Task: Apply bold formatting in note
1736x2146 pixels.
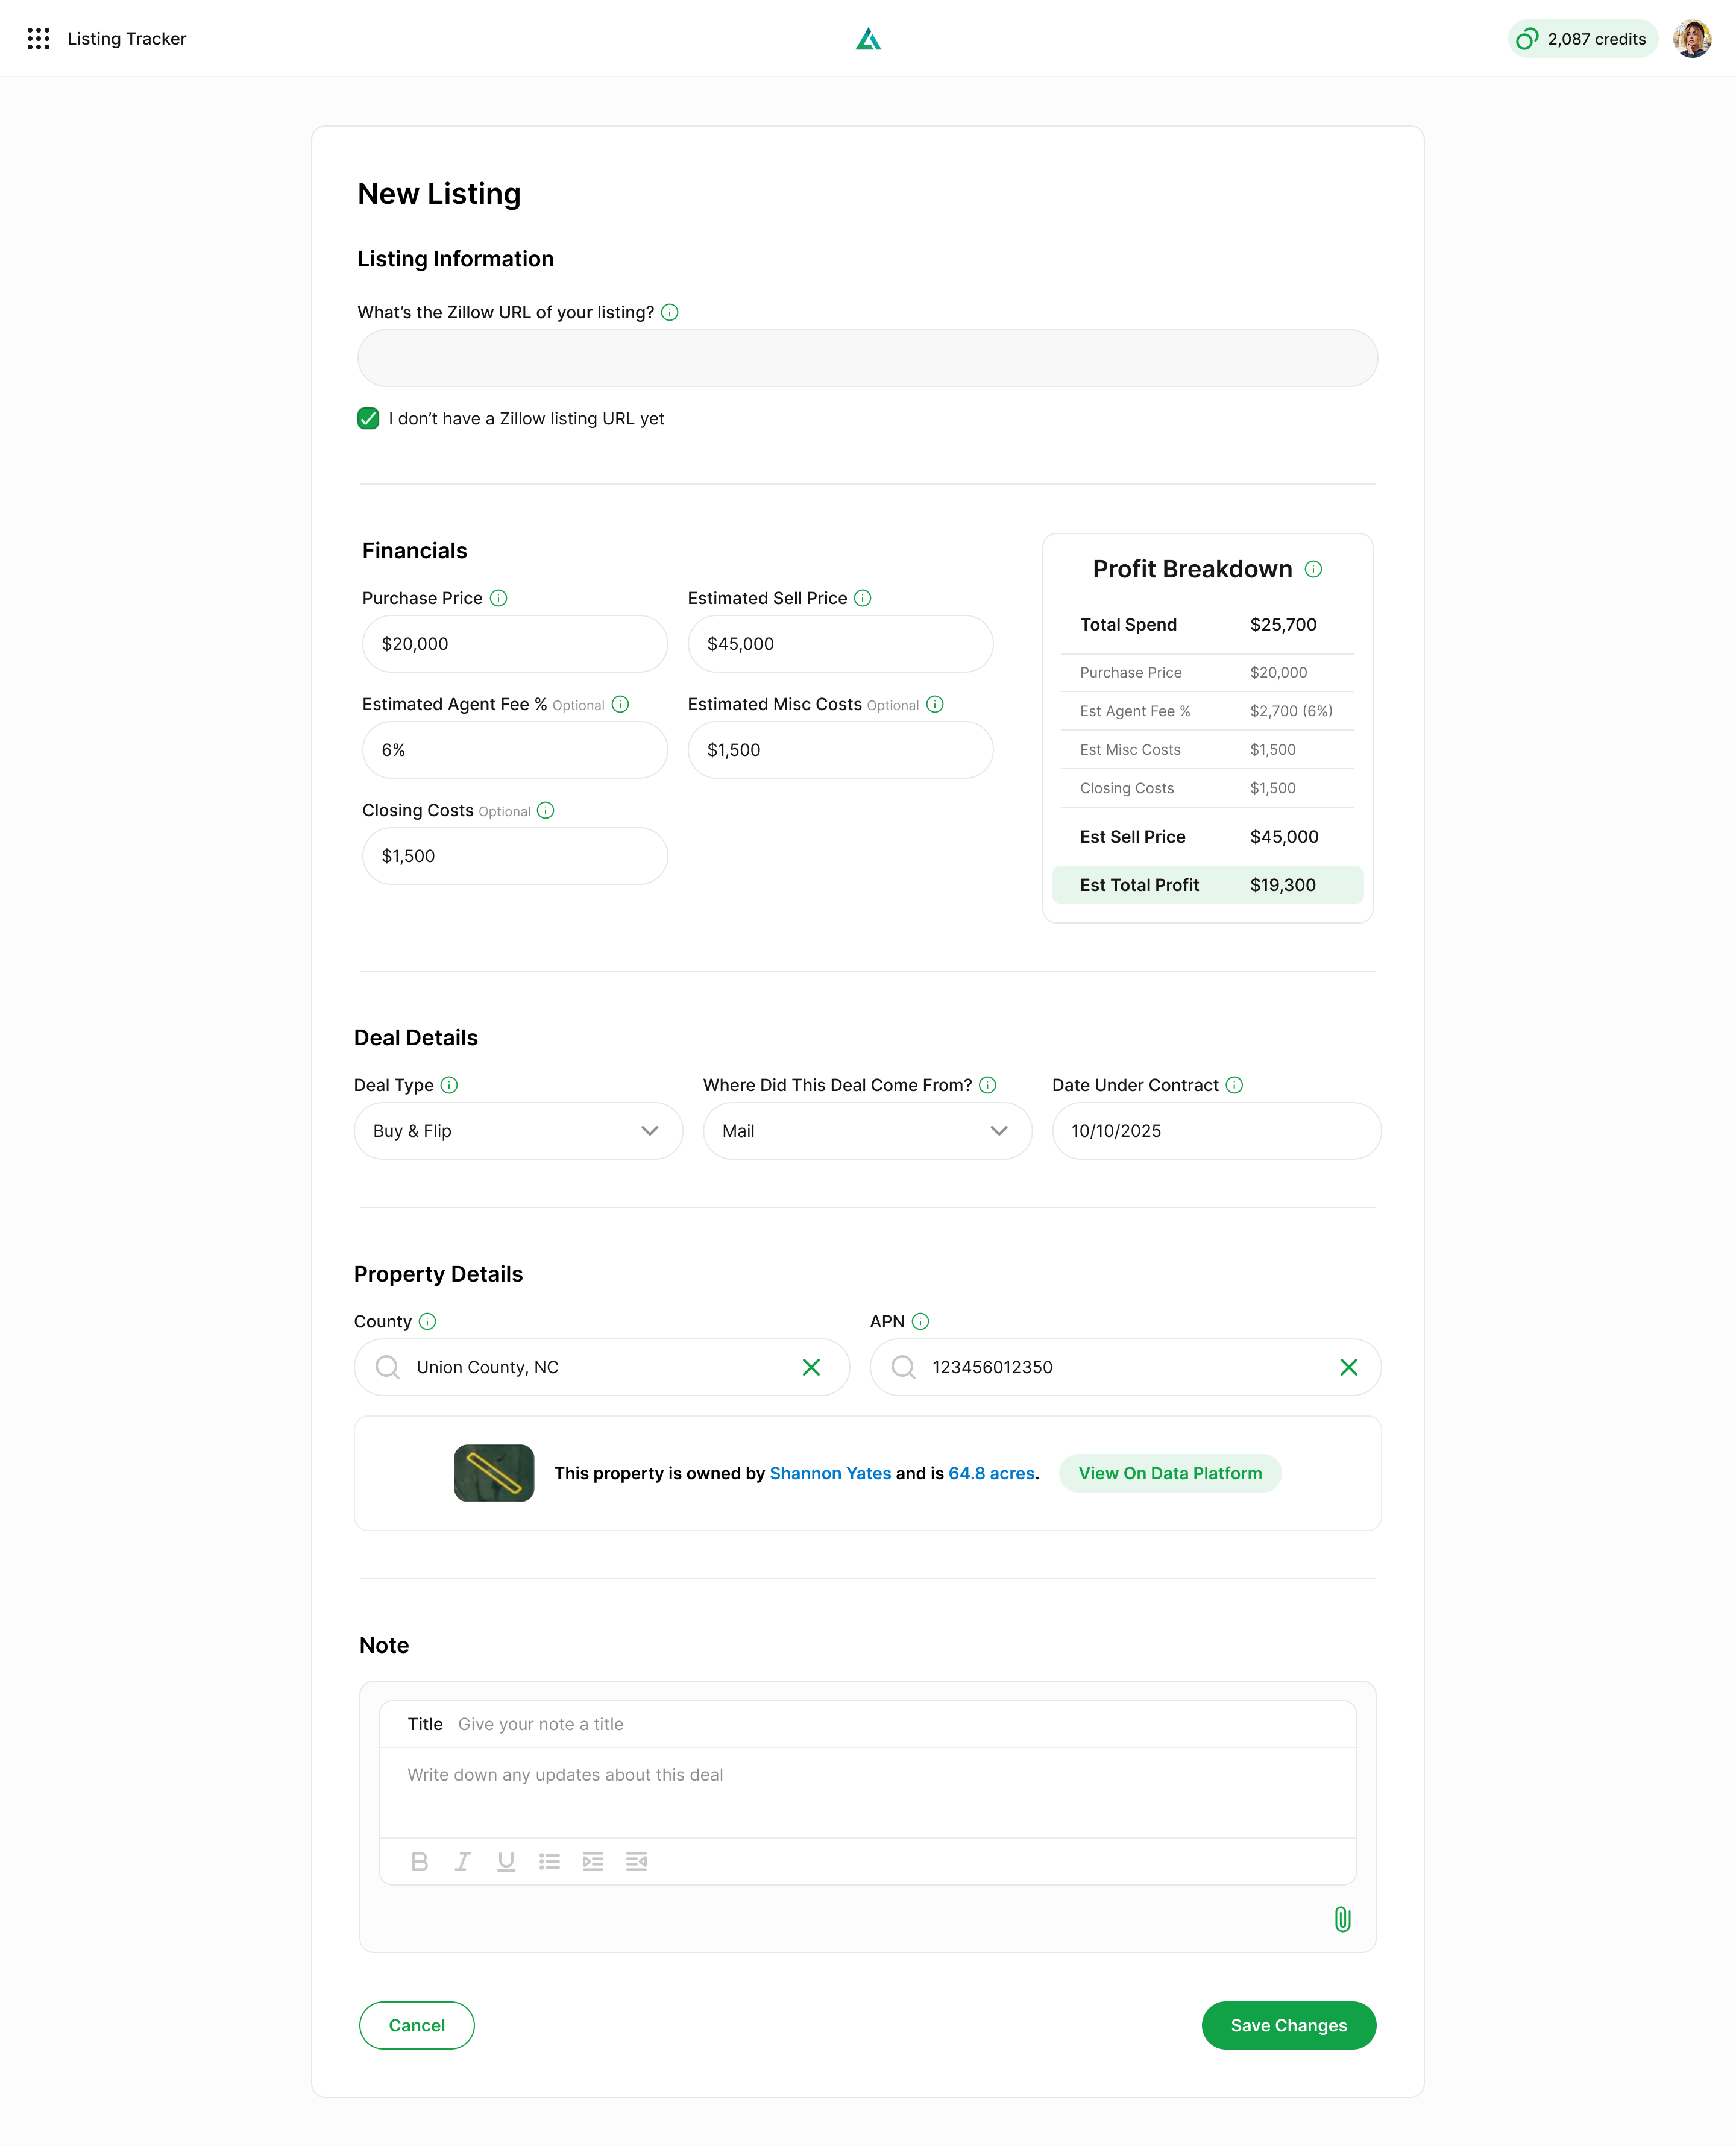Action: 419,1861
